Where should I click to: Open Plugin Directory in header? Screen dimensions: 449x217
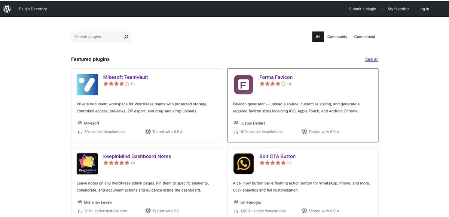click(33, 9)
